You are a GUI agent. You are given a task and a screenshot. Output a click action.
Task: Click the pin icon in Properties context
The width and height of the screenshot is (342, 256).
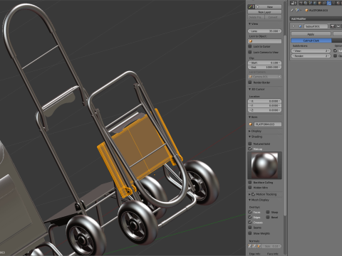pyautogui.click(x=292, y=10)
